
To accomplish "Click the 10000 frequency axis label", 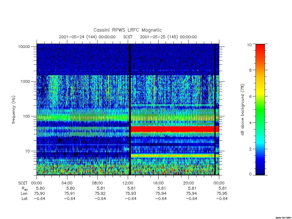I will point(24,46).
